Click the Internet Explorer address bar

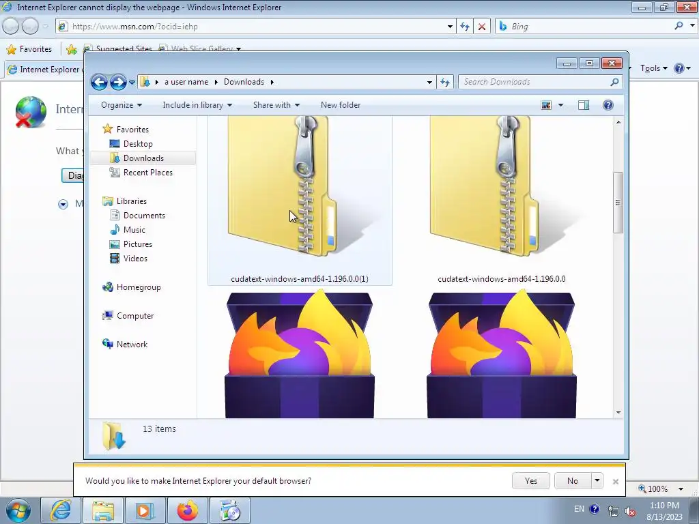tap(257, 27)
